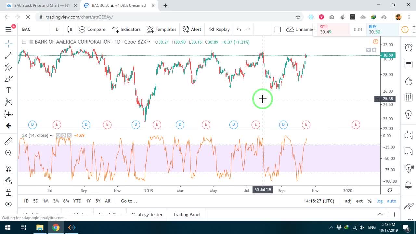Screen dimensions: 416x234
Task: Open the indicator Templates menu
Action: coord(162,29)
